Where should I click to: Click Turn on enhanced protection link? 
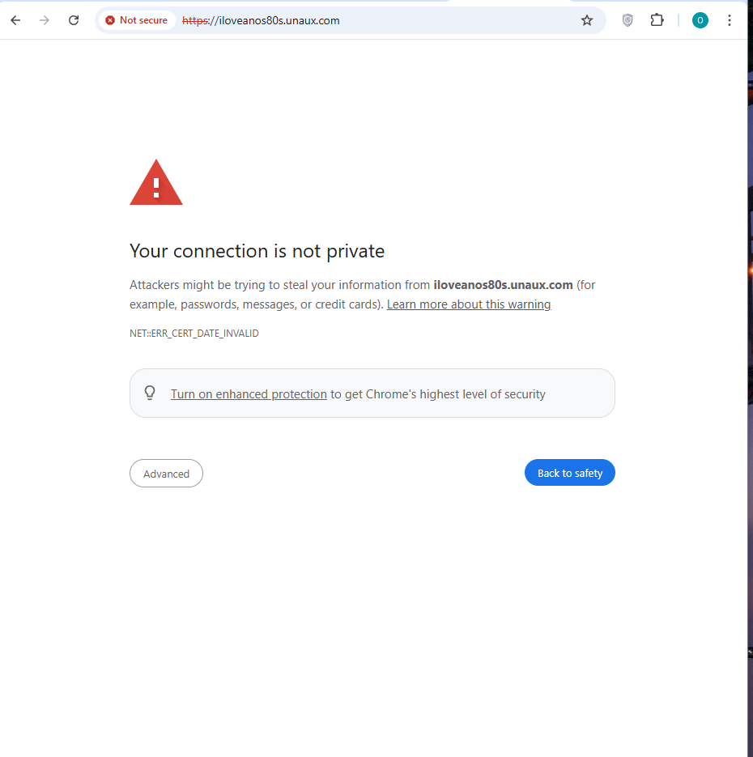249,394
